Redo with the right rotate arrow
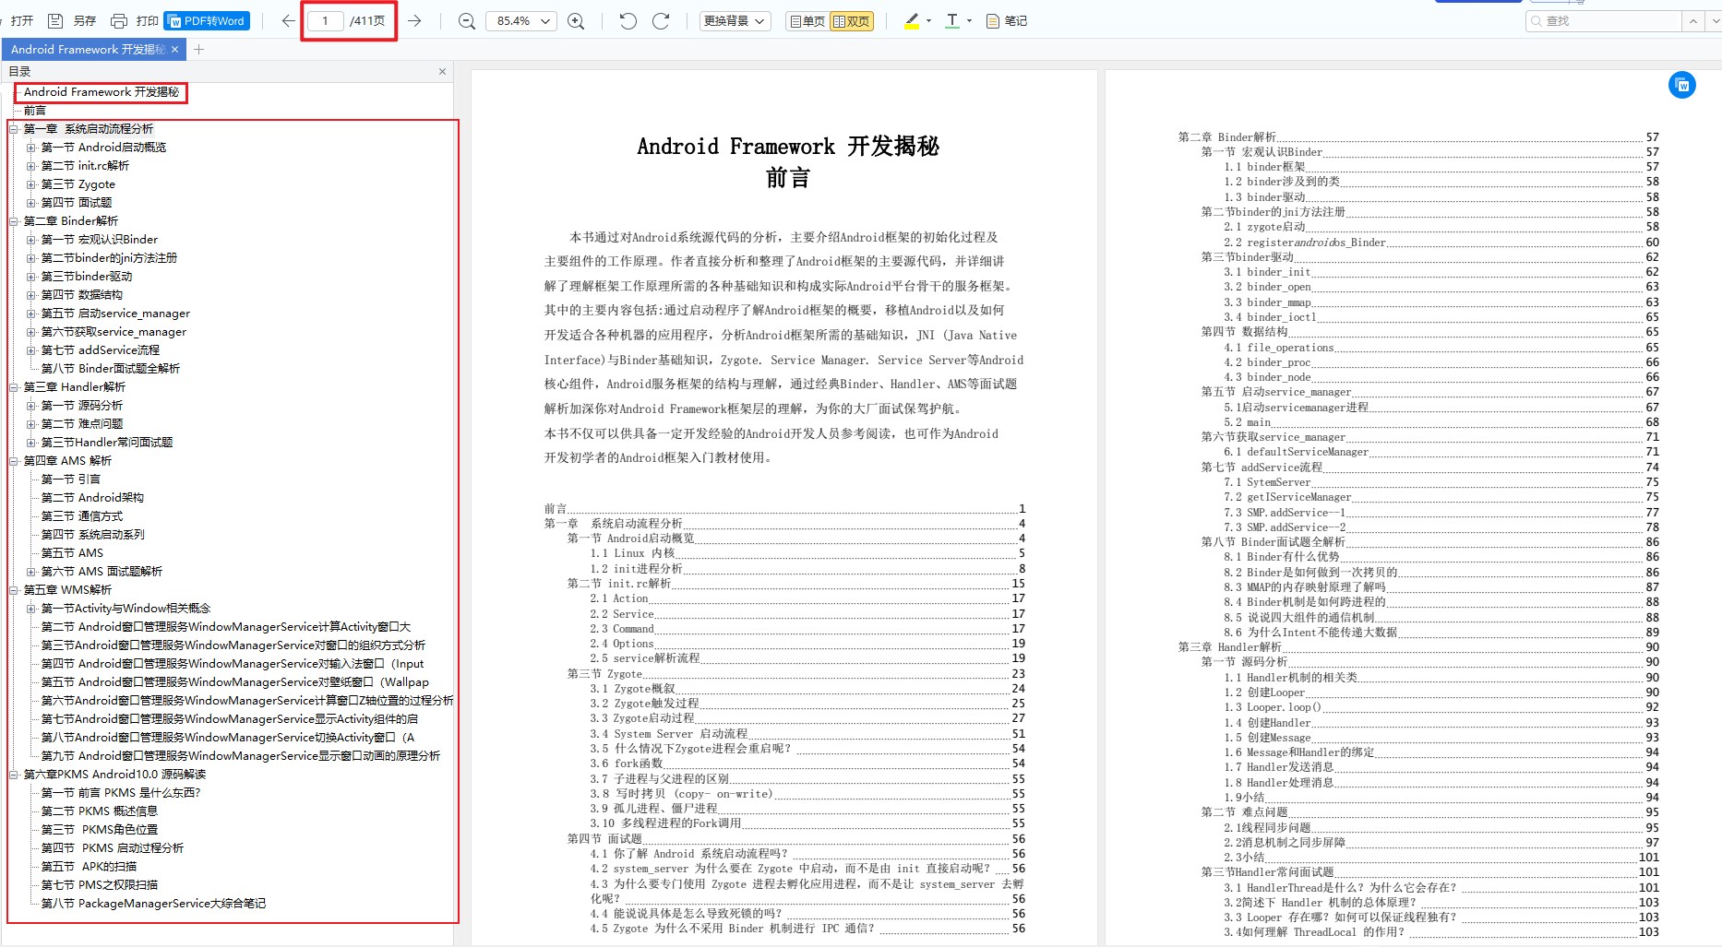The width and height of the screenshot is (1722, 947). (x=661, y=20)
